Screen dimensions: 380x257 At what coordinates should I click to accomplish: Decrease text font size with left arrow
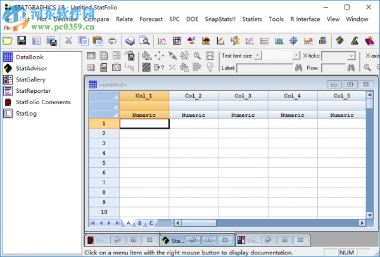point(258,56)
